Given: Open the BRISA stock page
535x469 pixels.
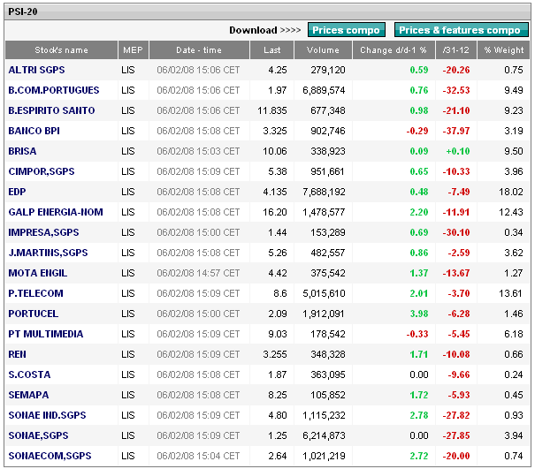Looking at the screenshot, I should (22, 151).
